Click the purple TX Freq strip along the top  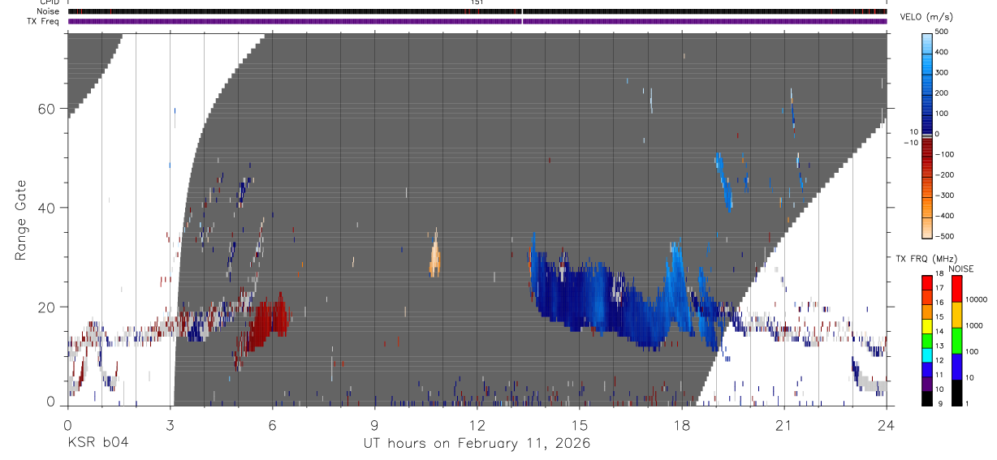click(x=477, y=21)
